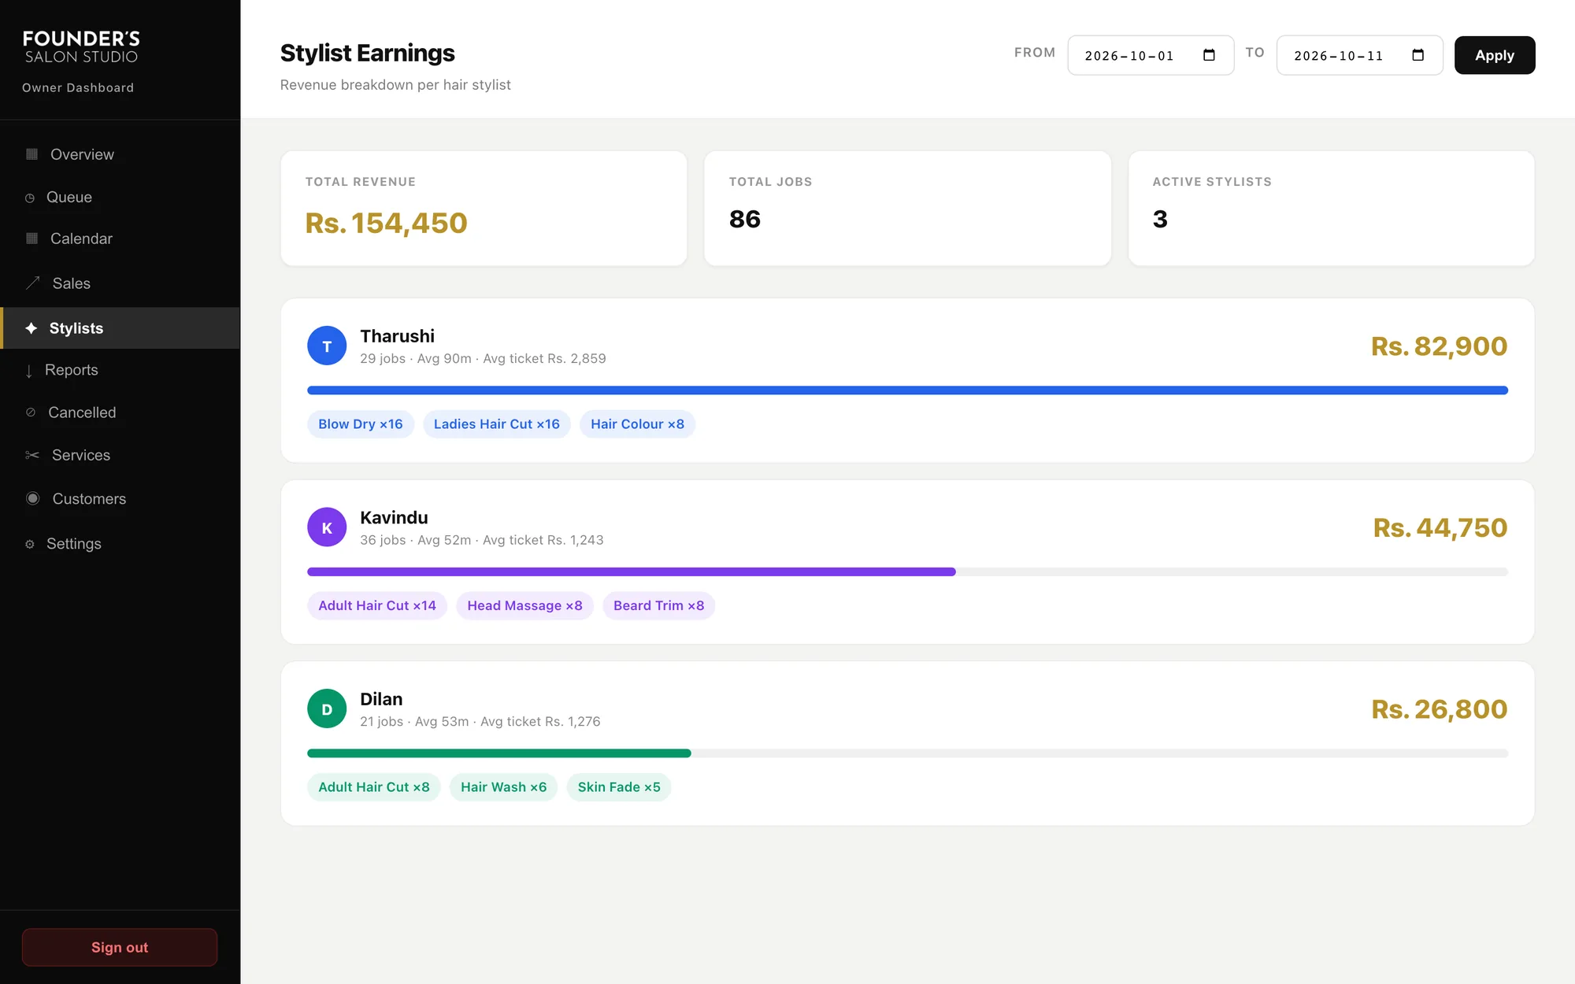Click the TO date field 2026-10-11
Image resolution: width=1575 pixels, height=984 pixels.
coord(1359,55)
